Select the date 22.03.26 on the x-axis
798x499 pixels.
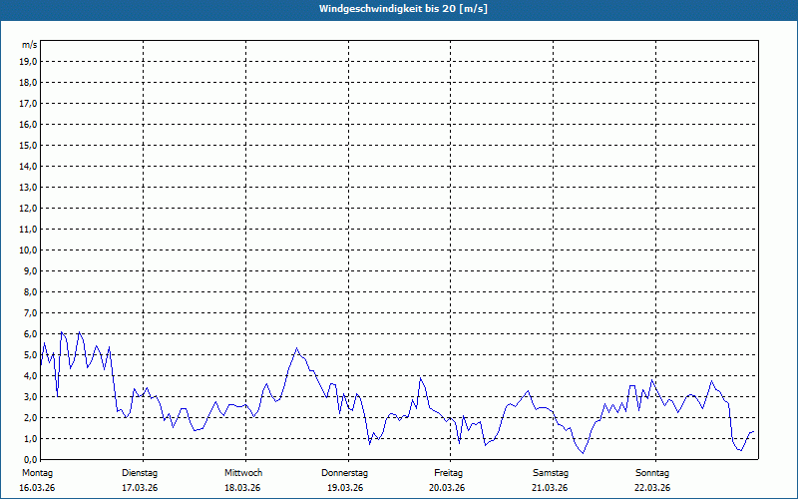(x=652, y=488)
